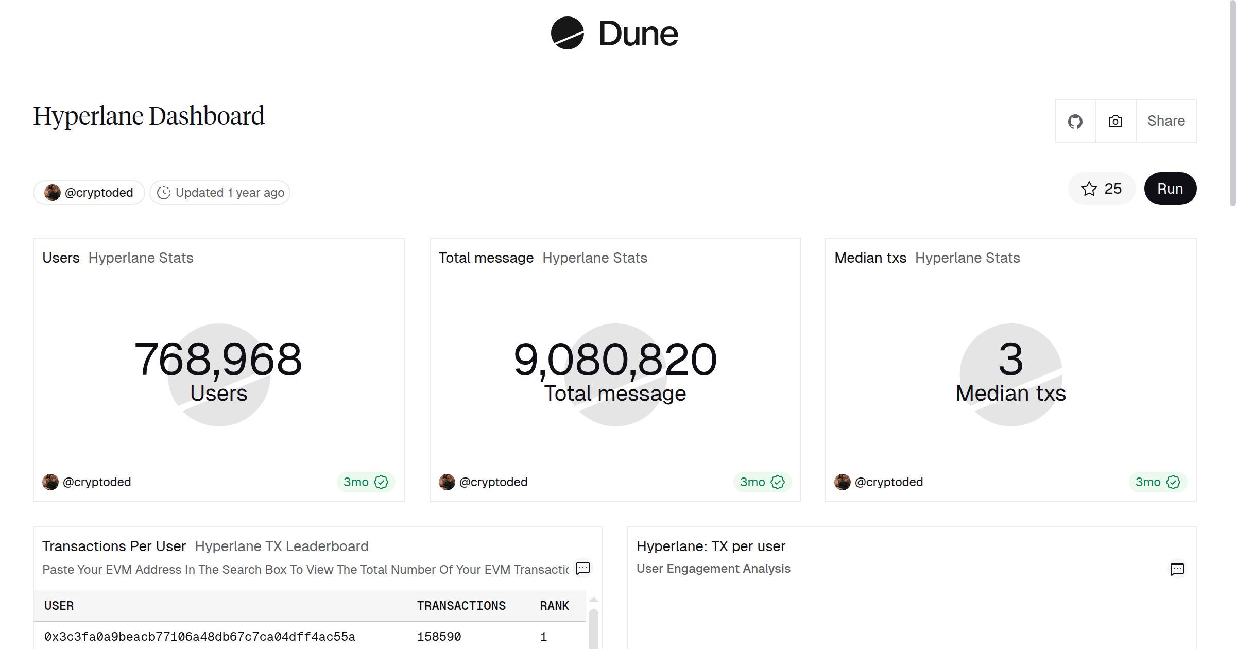
Task: Open the Hyperlane Stats query from the Users card
Action: point(141,258)
